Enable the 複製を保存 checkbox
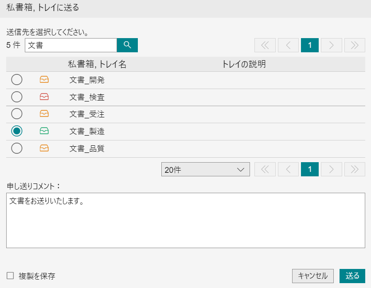Viewport: 371px width, 288px height. click(x=10, y=276)
